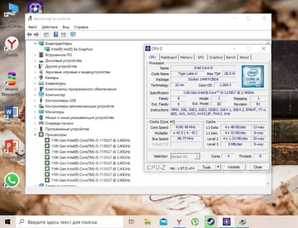The height and width of the screenshot is (228, 298).
Task: Switch to CPU-Z on the taskbar
Action: click(x=227, y=222)
